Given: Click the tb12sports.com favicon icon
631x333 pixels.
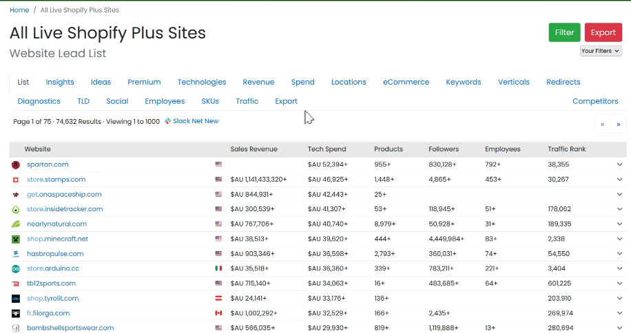Looking at the screenshot, I should point(16,283).
